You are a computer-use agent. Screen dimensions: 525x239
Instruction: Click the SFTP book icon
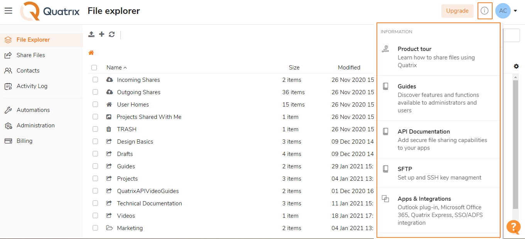(x=385, y=169)
